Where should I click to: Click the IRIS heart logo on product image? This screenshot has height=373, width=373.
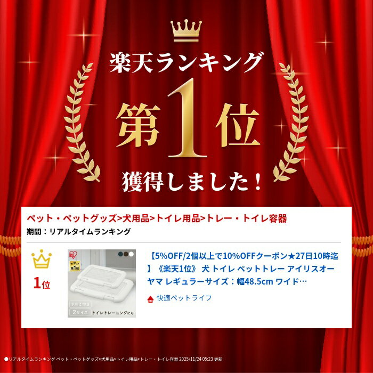click(74, 255)
